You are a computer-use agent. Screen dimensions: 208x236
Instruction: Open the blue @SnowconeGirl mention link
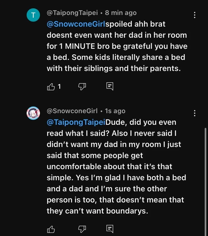click(x=76, y=24)
